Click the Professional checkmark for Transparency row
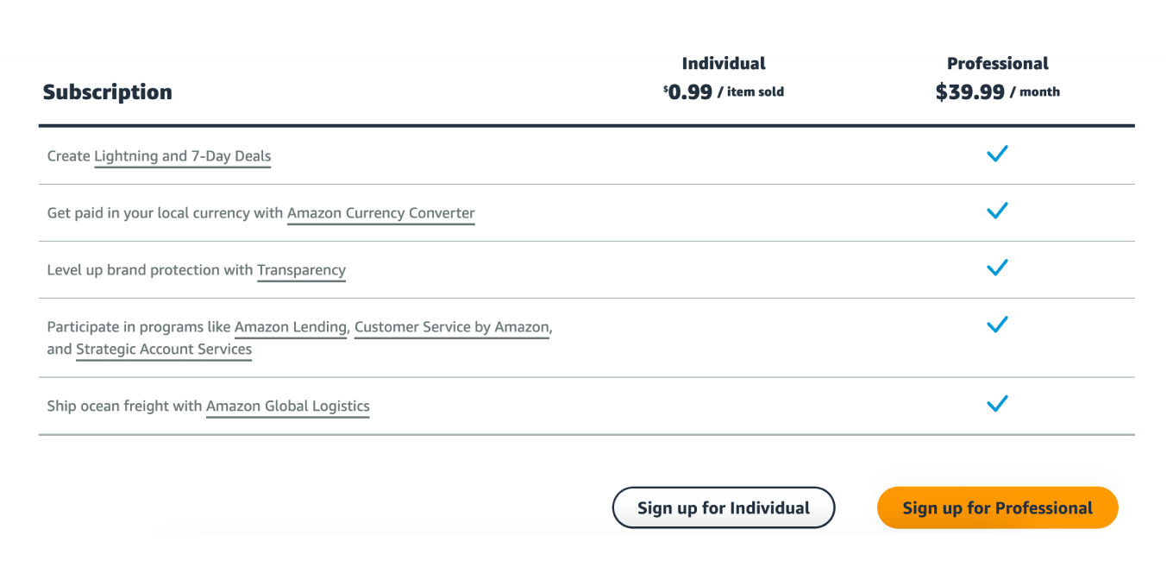Screen dimensions: 1173x586 pyautogui.click(x=997, y=268)
